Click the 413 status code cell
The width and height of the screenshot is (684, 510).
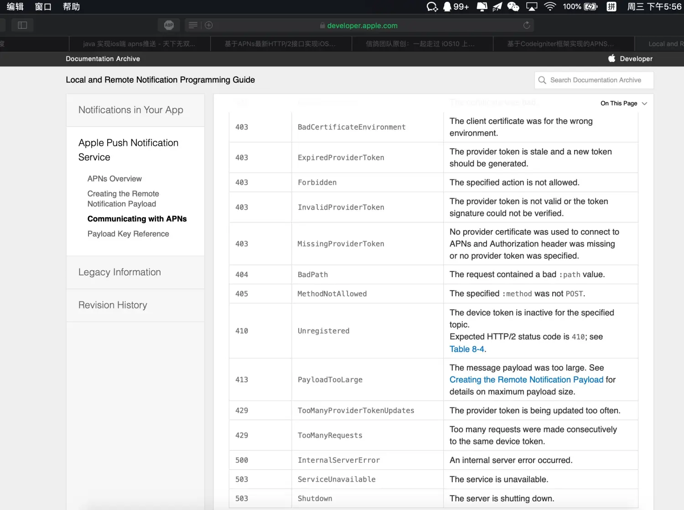(260, 380)
